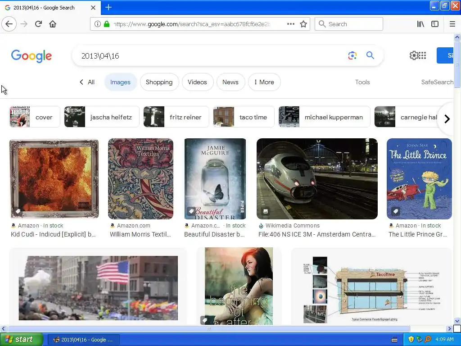Viewport: 461px width, 346px height.
Task: Open the Library icon in toolbar
Action: (421, 24)
